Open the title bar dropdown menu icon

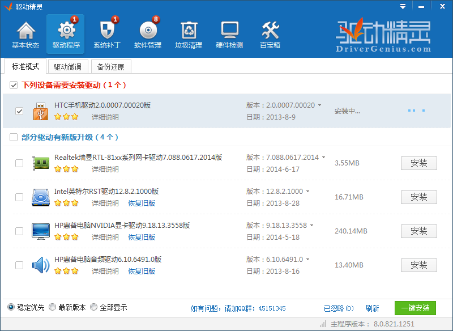tap(403, 7)
